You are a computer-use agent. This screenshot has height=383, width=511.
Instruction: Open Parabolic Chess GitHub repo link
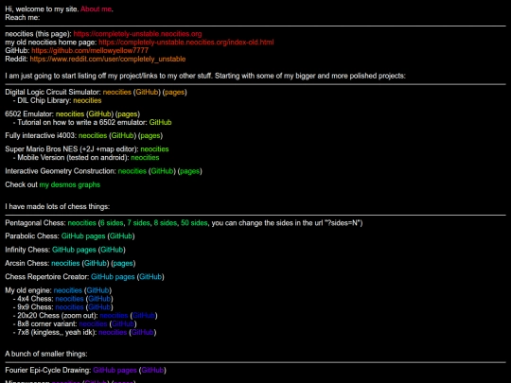(x=121, y=236)
